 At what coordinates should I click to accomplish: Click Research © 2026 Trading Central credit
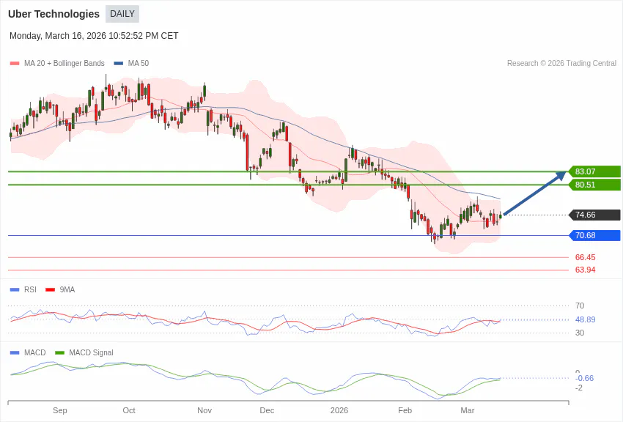pos(561,63)
